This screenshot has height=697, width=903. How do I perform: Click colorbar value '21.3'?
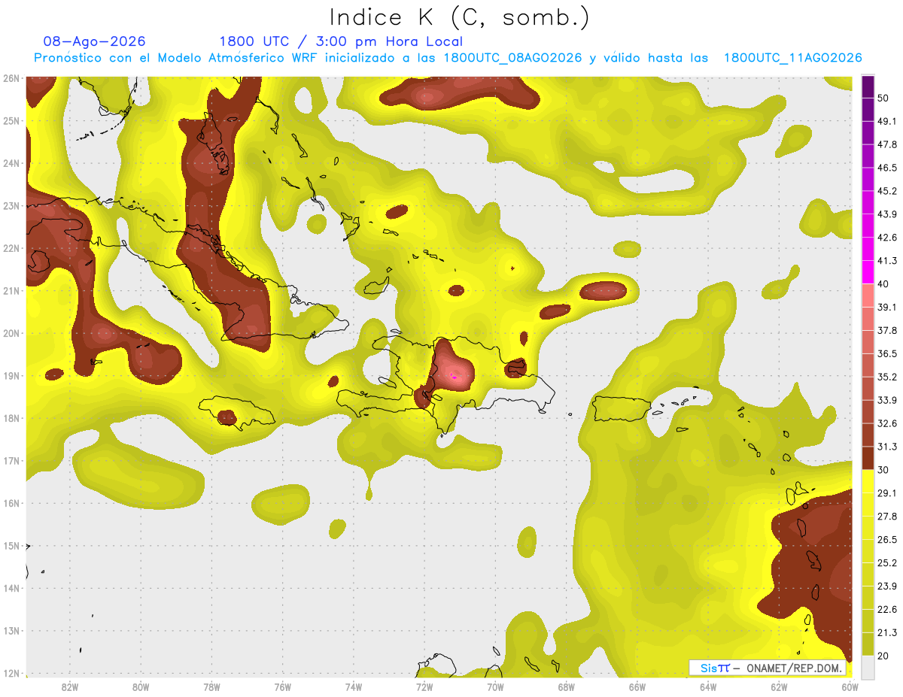point(886,632)
